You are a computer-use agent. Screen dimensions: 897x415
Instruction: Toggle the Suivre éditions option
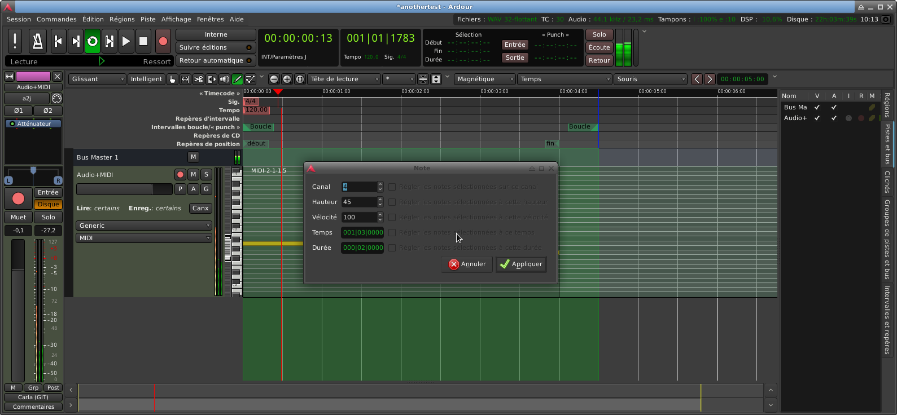[x=215, y=47]
